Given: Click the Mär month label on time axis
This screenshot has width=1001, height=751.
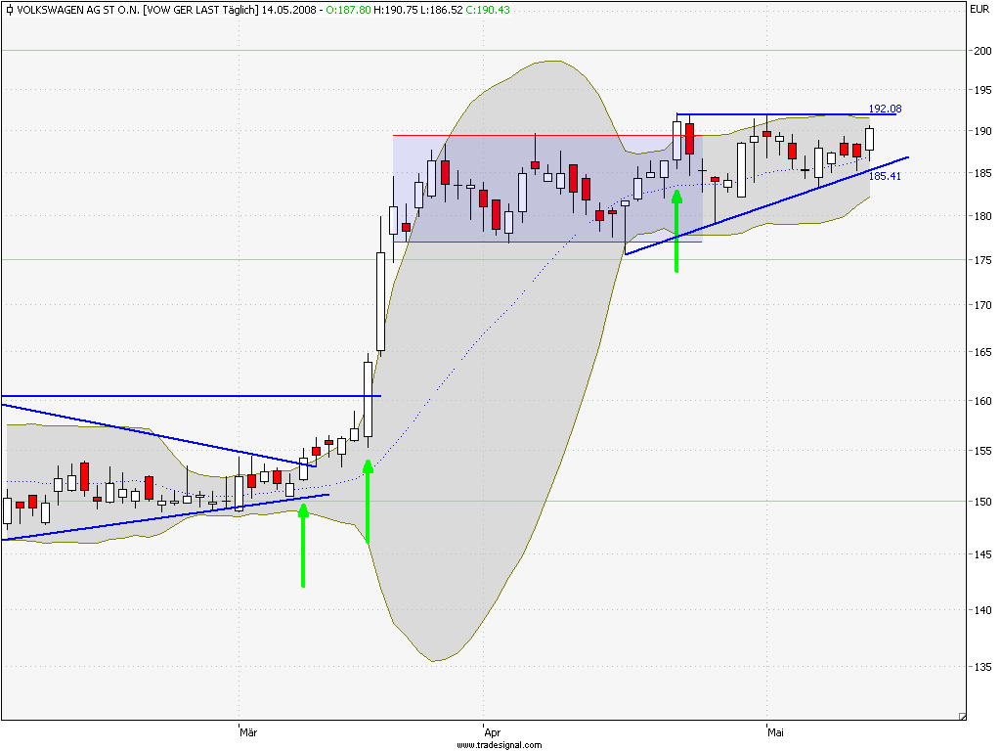Looking at the screenshot, I should (x=248, y=732).
